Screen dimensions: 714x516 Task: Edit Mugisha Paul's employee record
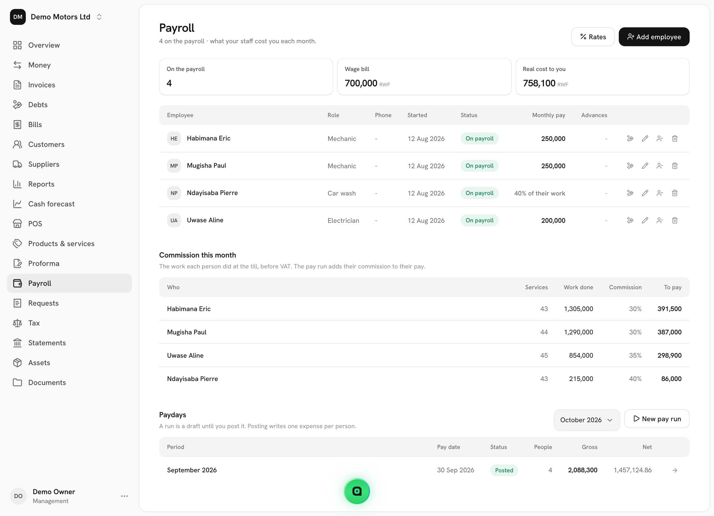(x=645, y=166)
